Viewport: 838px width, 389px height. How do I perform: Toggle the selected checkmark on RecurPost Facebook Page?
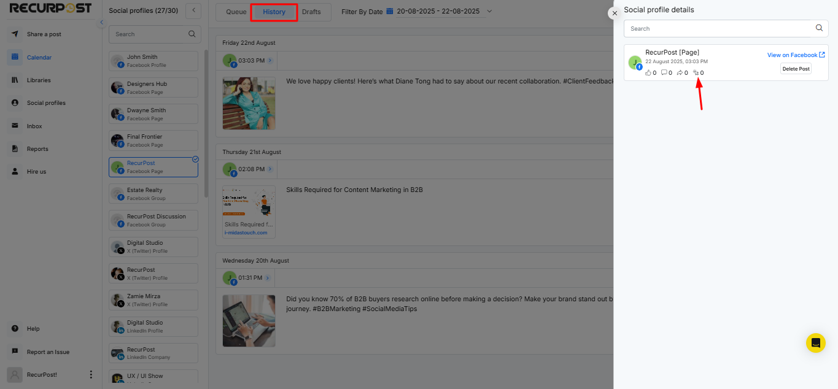pos(195,159)
